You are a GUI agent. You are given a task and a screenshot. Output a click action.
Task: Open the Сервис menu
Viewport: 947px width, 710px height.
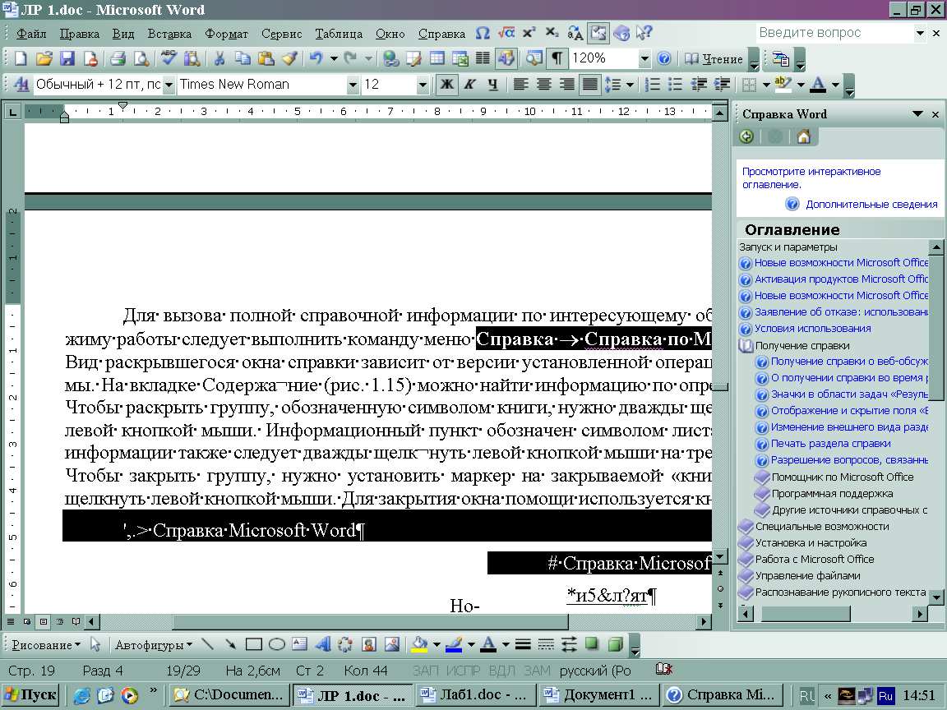[x=281, y=34]
